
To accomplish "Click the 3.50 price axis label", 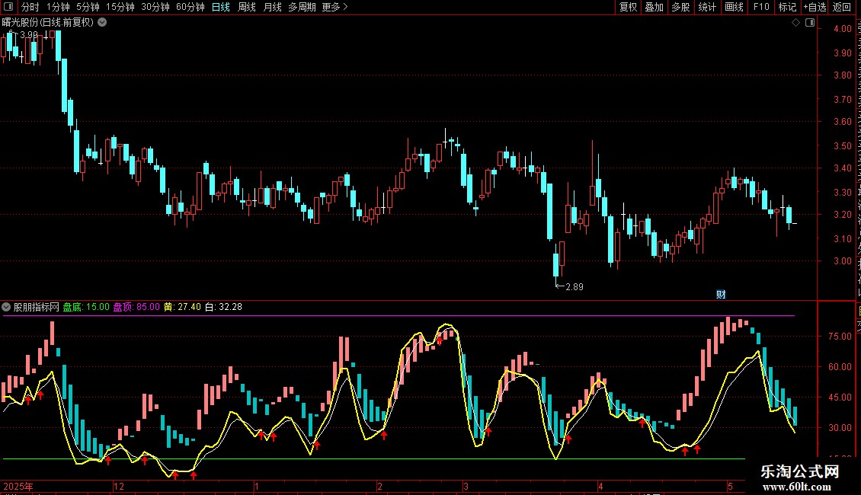I will click(842, 146).
